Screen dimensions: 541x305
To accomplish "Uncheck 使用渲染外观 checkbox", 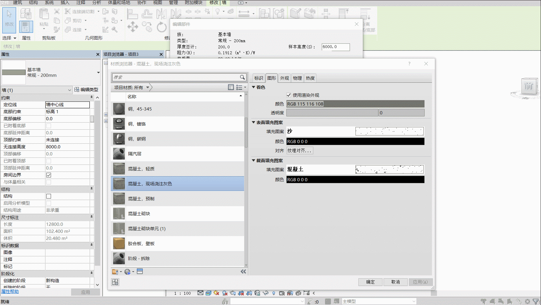I will (289, 95).
